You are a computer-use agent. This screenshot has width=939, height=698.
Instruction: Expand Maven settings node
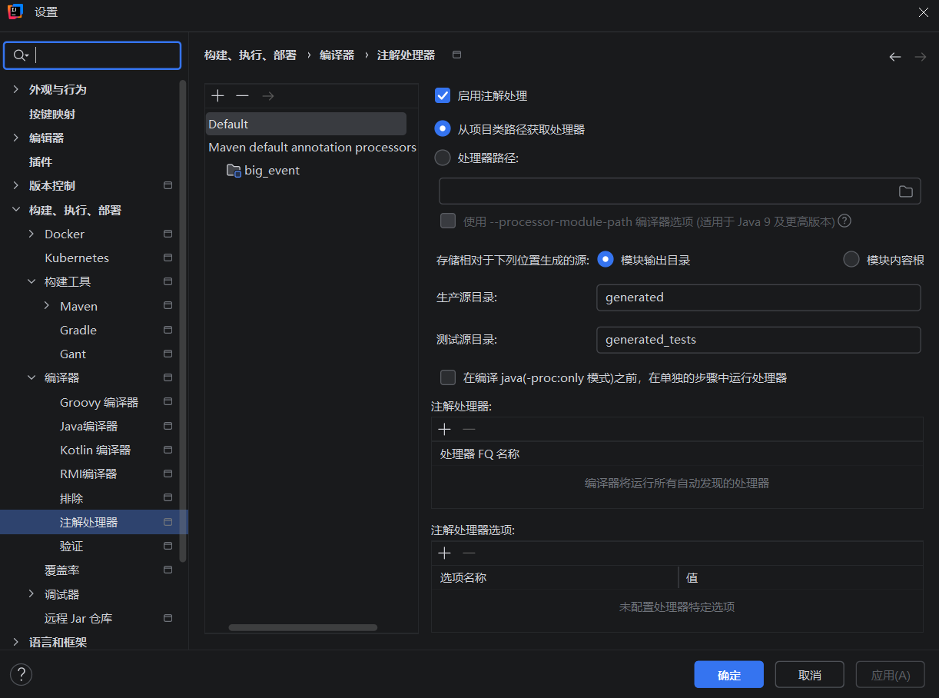pyautogui.click(x=47, y=306)
